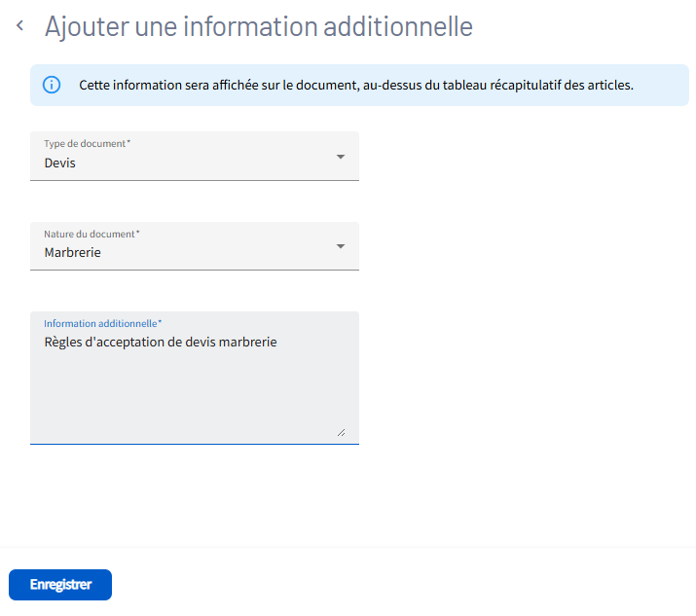
Task: Click the info icon in the blue banner
Action: coord(52,85)
